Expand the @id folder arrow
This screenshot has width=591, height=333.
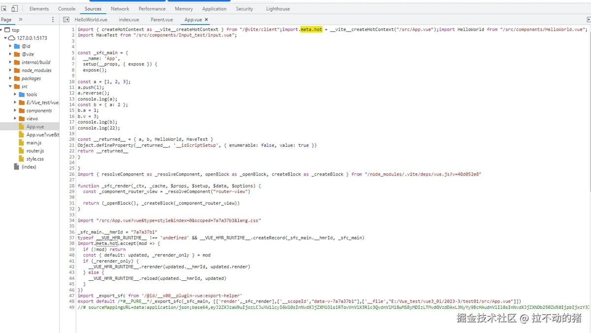10,46
